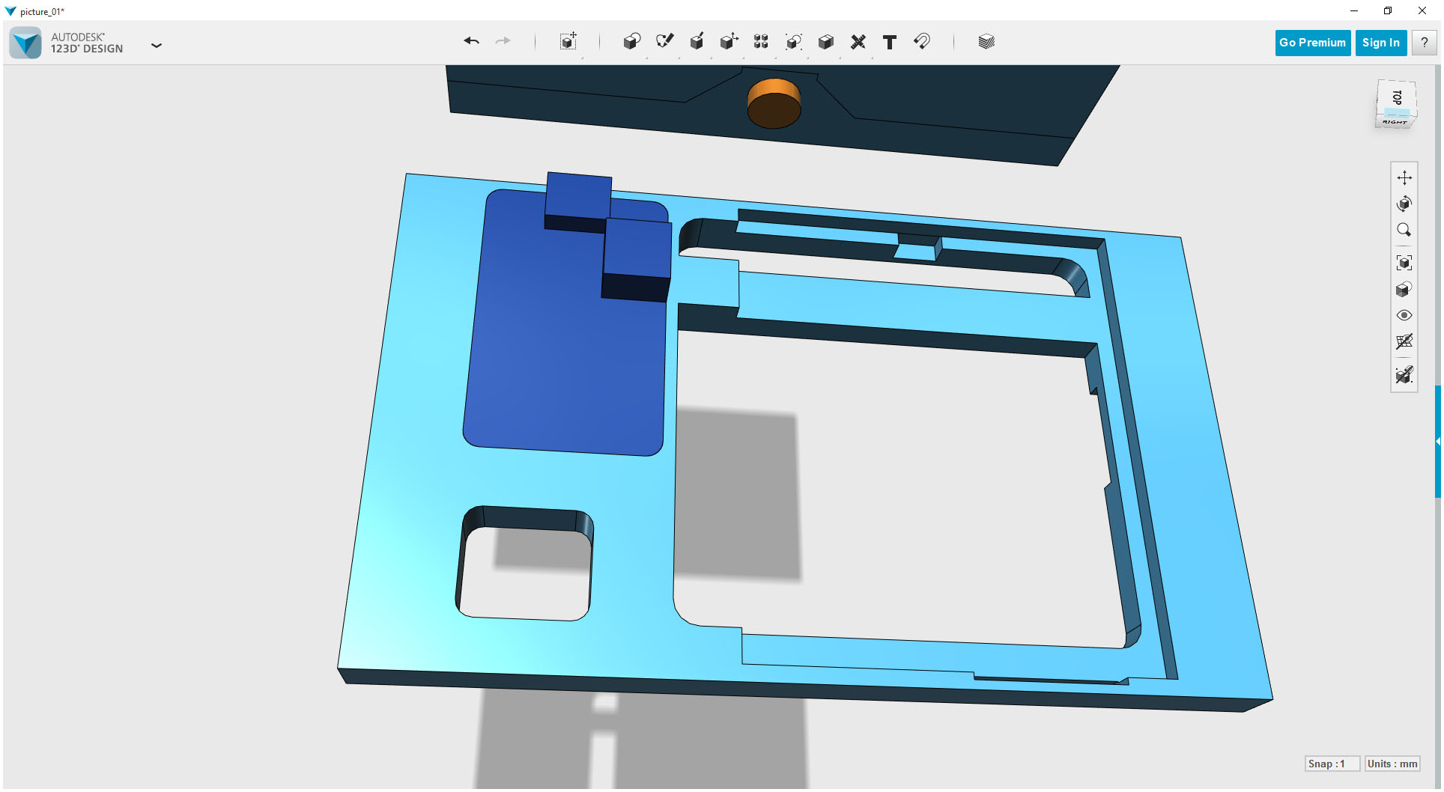Activate the Snap magnet tool

point(922,42)
